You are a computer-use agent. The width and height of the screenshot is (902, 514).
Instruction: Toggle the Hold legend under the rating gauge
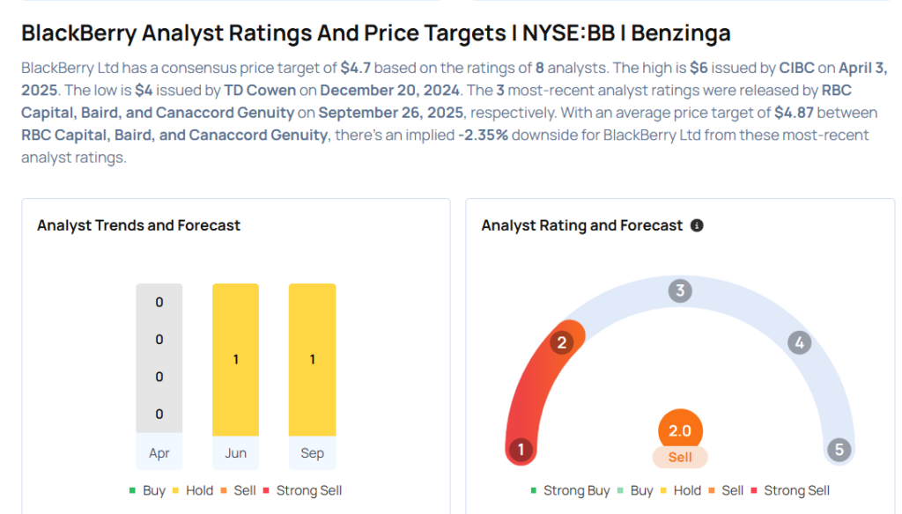[680, 490]
